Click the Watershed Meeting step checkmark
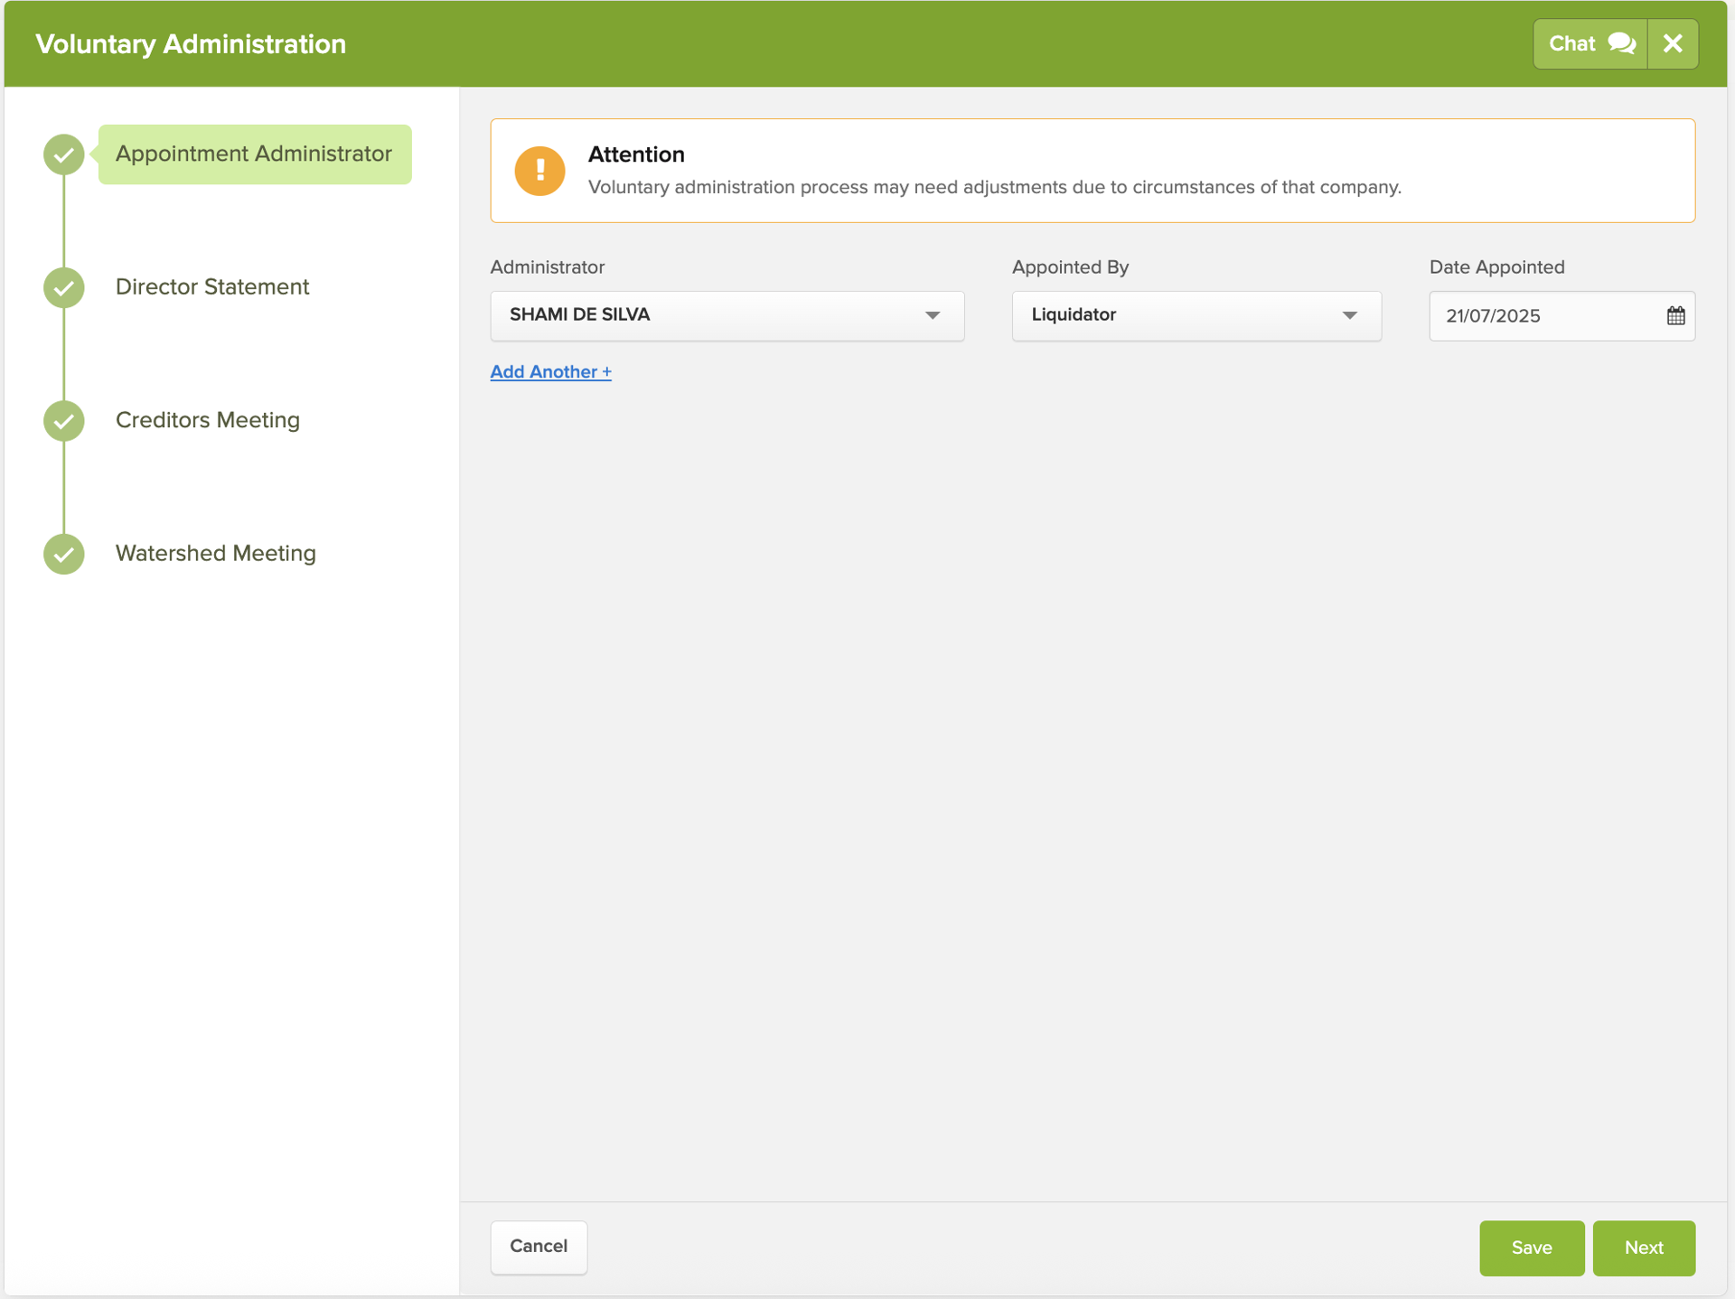Image resolution: width=1735 pixels, height=1299 pixels. [64, 554]
